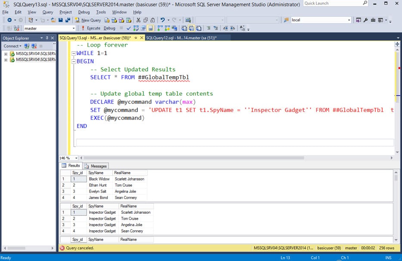Increase indent toolbar icon

coord(233,28)
